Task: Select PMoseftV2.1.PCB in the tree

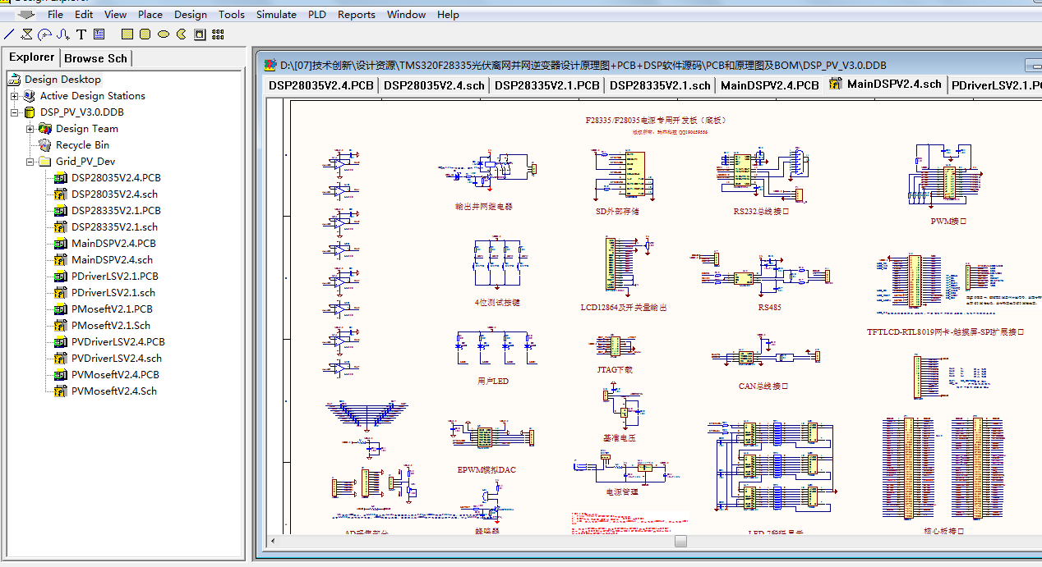Action: [x=112, y=309]
